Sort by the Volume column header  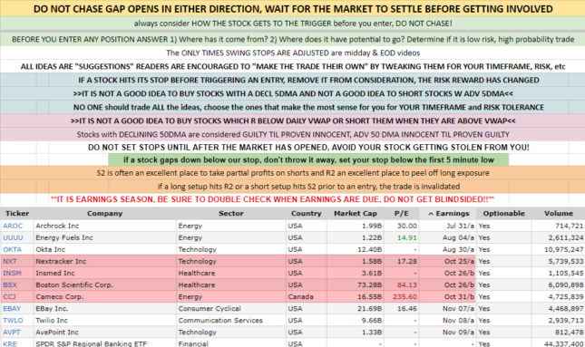[558, 214]
